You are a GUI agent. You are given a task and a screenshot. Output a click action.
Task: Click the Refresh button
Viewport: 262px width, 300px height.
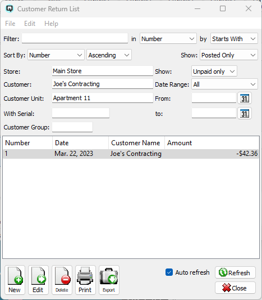235,272
